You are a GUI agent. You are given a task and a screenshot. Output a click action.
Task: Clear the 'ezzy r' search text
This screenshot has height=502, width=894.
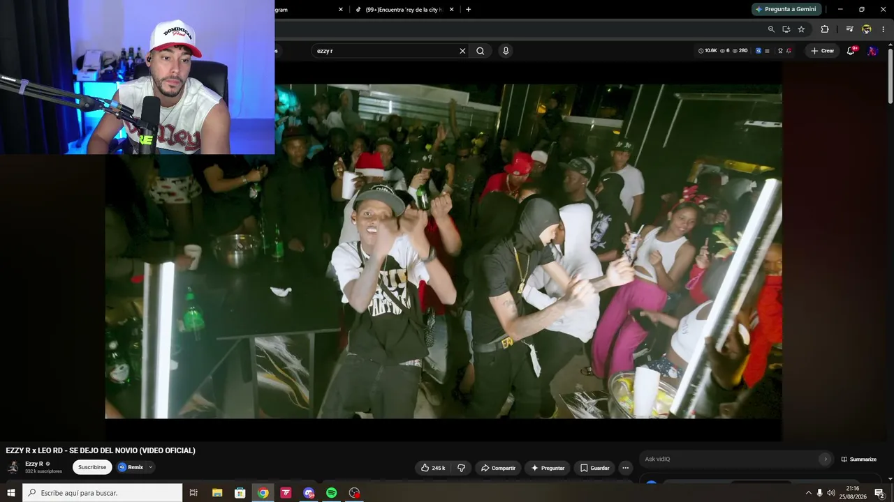tap(462, 51)
